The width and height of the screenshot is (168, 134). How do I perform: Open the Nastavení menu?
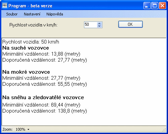click(32, 14)
